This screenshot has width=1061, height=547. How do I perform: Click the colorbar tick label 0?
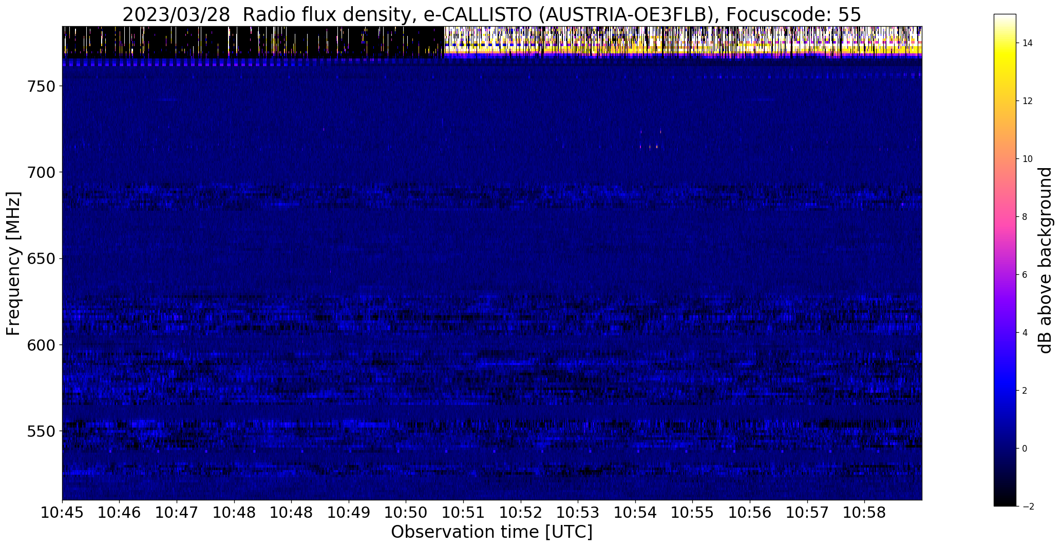coord(1025,449)
